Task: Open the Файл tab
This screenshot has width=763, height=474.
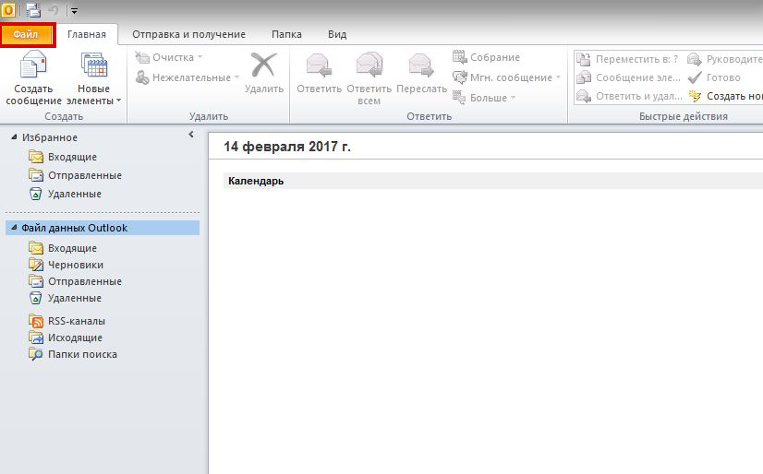Action: pyautogui.click(x=27, y=34)
